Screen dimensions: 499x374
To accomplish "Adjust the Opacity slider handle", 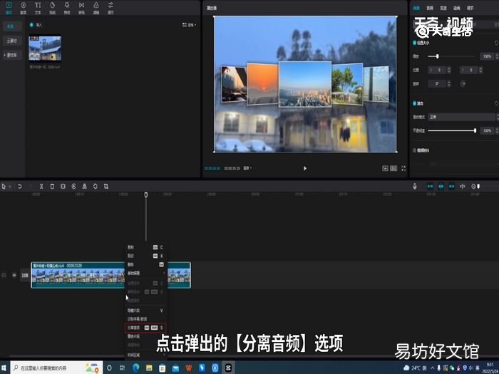I will point(475,130).
